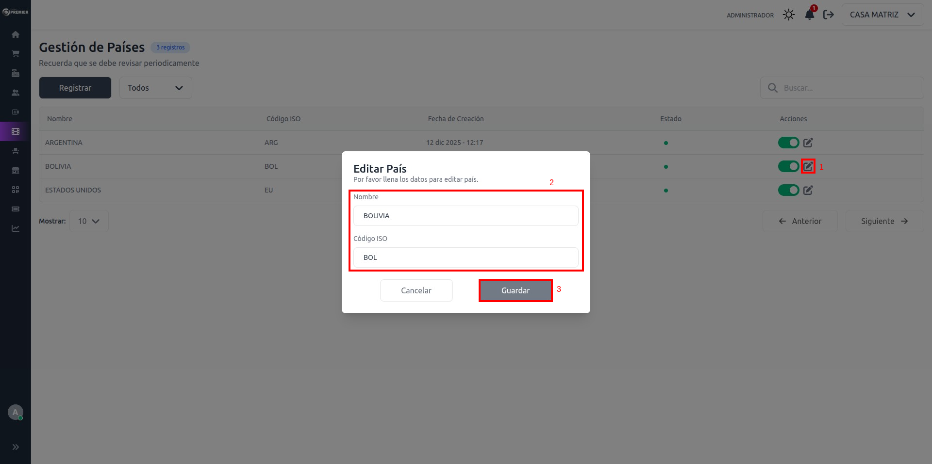This screenshot has height=464, width=932.
Task: Open the CASA MATRIZ branch dropdown
Action: click(882, 15)
